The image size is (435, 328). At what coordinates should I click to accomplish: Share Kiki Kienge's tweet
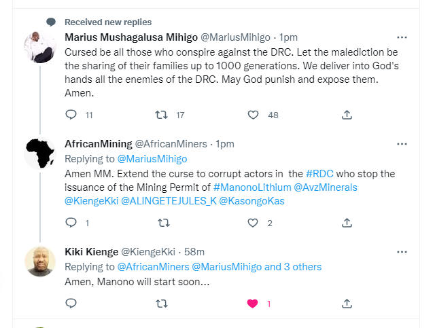[346, 304]
